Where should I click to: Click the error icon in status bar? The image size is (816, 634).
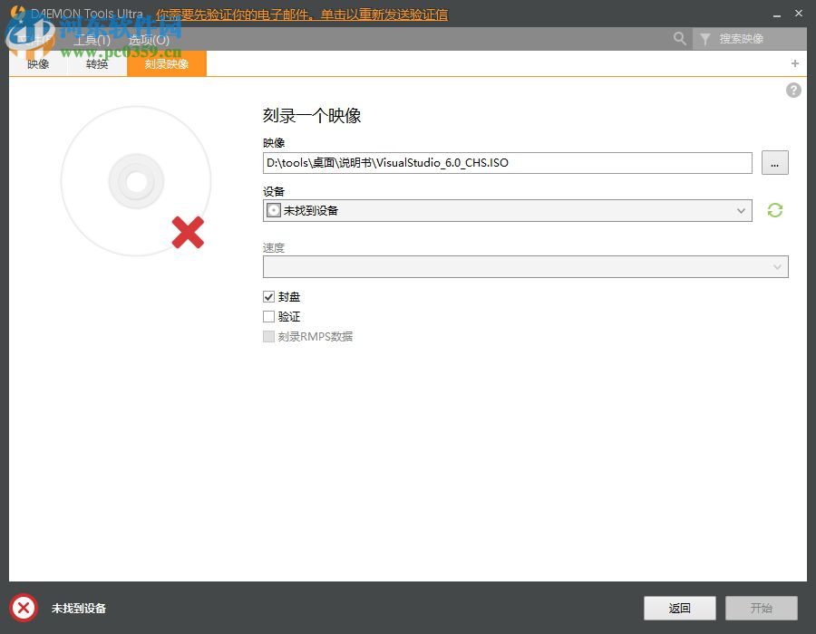23,608
